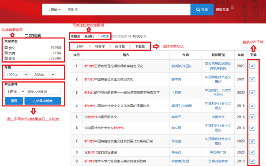The image size is (266, 166).
Task: Toggle the 全文 document type checkbox
Action: tap(6, 48)
